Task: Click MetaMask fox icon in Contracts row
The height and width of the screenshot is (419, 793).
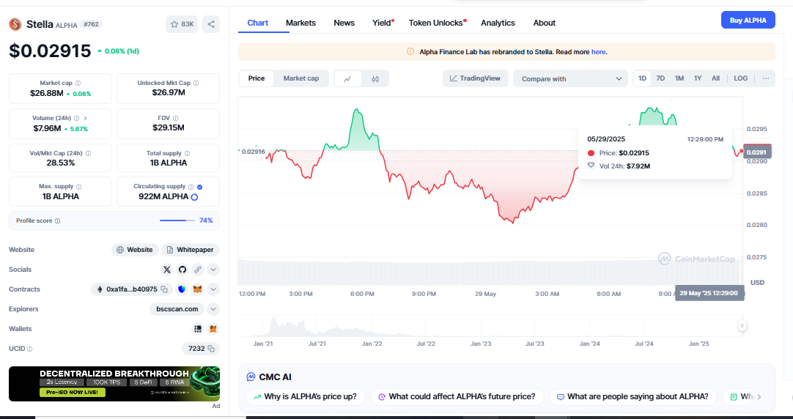Action: click(198, 289)
